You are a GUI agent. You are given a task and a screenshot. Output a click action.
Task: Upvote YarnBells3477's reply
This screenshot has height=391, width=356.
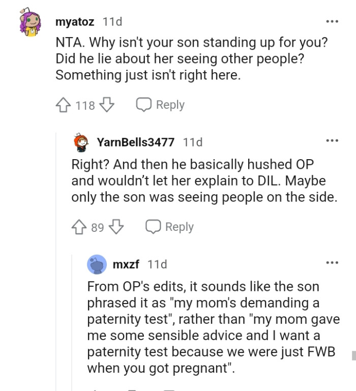[79, 227]
